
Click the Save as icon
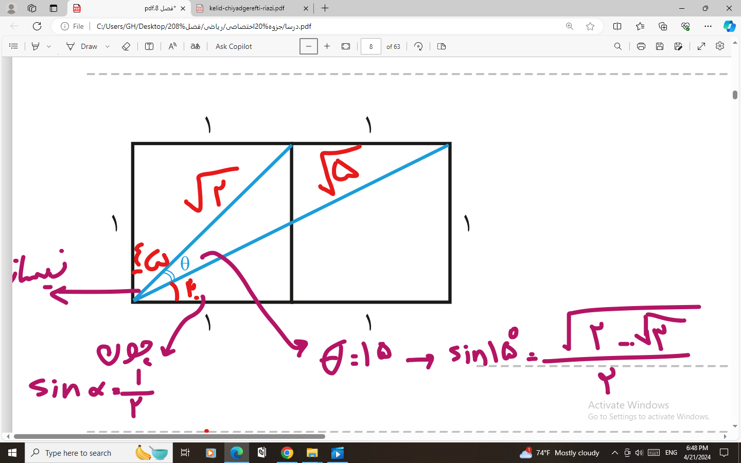point(678,46)
